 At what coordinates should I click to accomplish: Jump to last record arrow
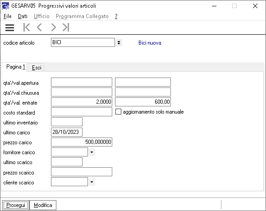click(66, 28)
